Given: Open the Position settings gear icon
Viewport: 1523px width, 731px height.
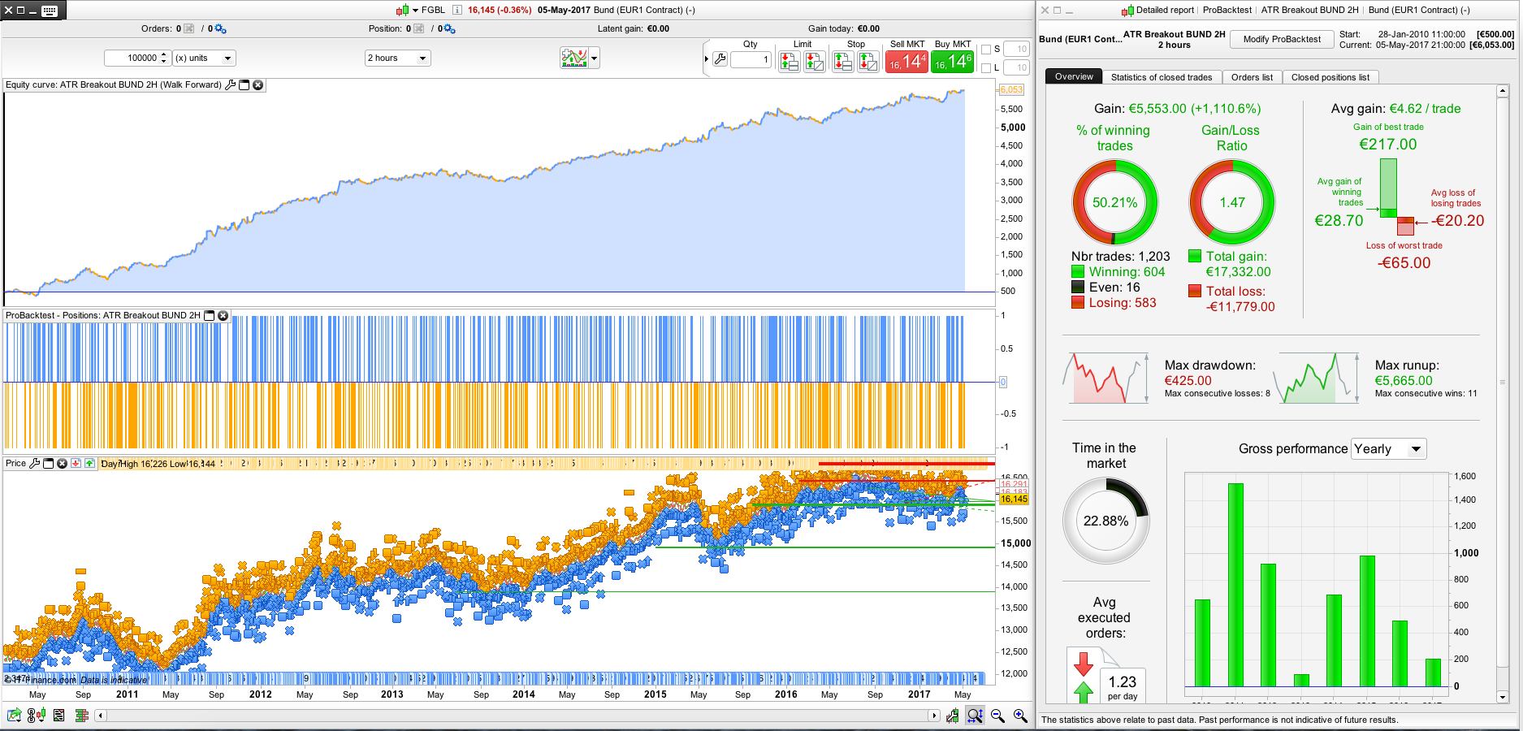Looking at the screenshot, I should tap(449, 29).
